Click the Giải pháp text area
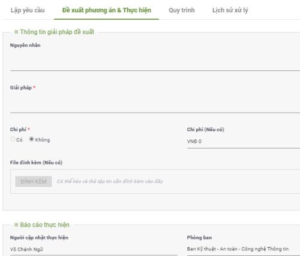Screen dimensions: 300x256 [x=155, y=102]
